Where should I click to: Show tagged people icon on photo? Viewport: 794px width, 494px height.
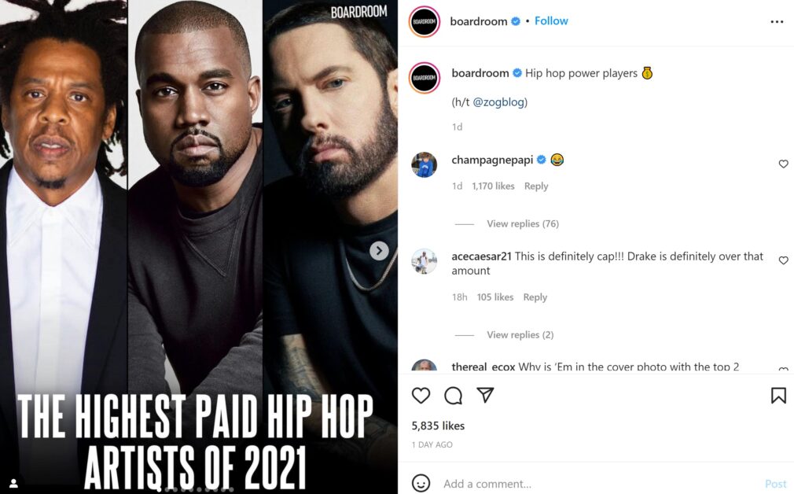[13, 483]
